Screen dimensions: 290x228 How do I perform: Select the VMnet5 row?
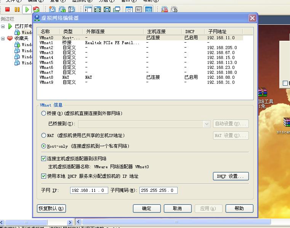coord(140,62)
